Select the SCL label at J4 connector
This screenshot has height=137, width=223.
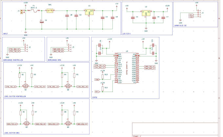[191, 15]
